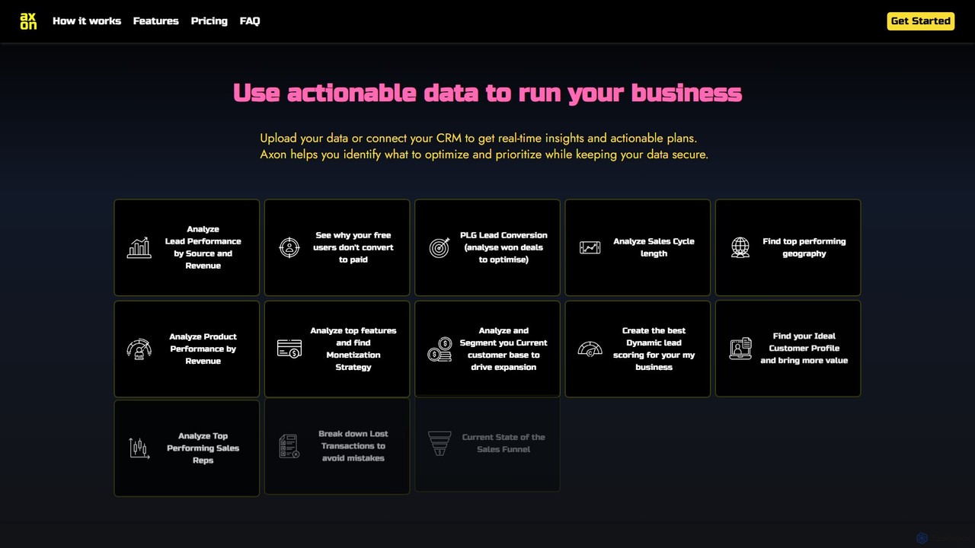Click the user target icon for free users card
This screenshot has height=548, width=975.
289,247
